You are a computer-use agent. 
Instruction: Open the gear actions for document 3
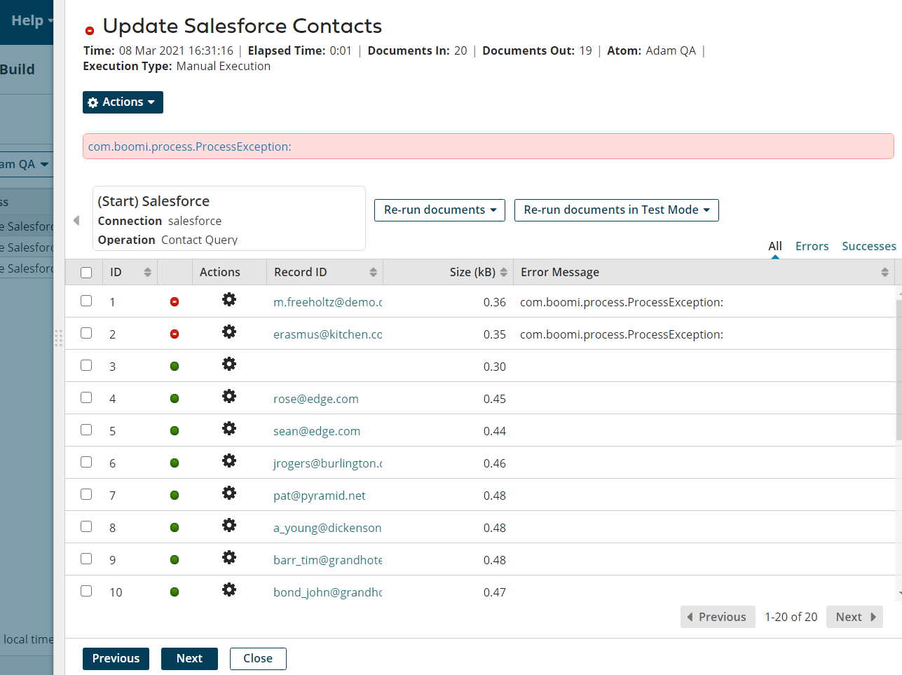coord(229,364)
